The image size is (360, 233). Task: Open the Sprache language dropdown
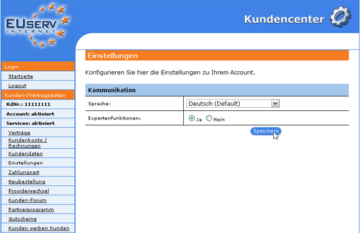pyautogui.click(x=233, y=104)
